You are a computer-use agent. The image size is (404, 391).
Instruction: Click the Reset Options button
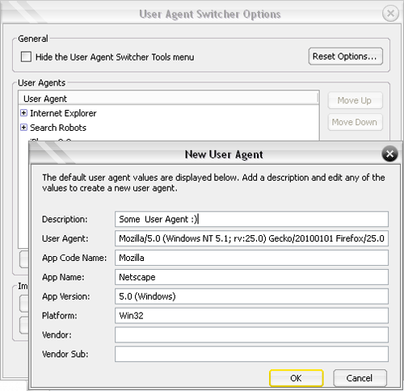click(x=346, y=57)
